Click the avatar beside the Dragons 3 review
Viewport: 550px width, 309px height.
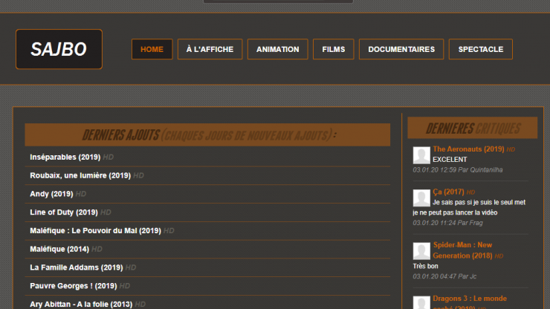(421, 301)
